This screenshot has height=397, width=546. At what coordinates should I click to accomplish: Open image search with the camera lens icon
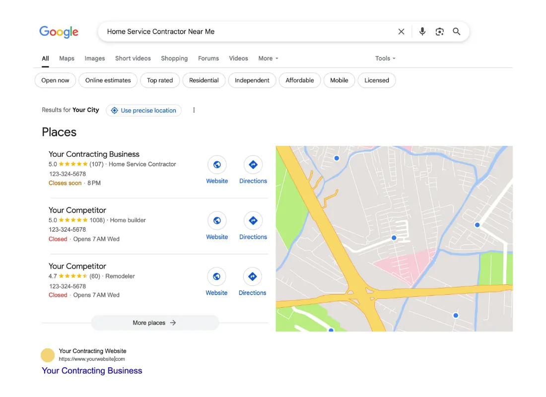click(x=439, y=32)
